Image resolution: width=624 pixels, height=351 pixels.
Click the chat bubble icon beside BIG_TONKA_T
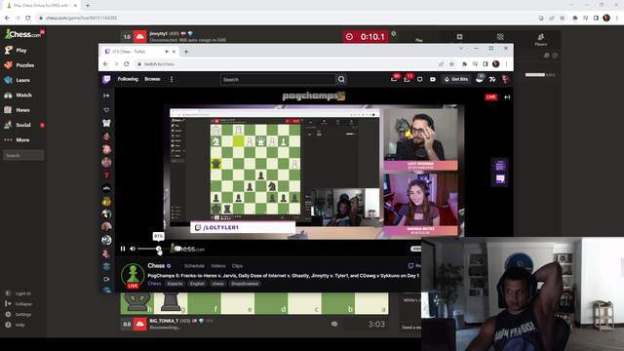coord(334,324)
